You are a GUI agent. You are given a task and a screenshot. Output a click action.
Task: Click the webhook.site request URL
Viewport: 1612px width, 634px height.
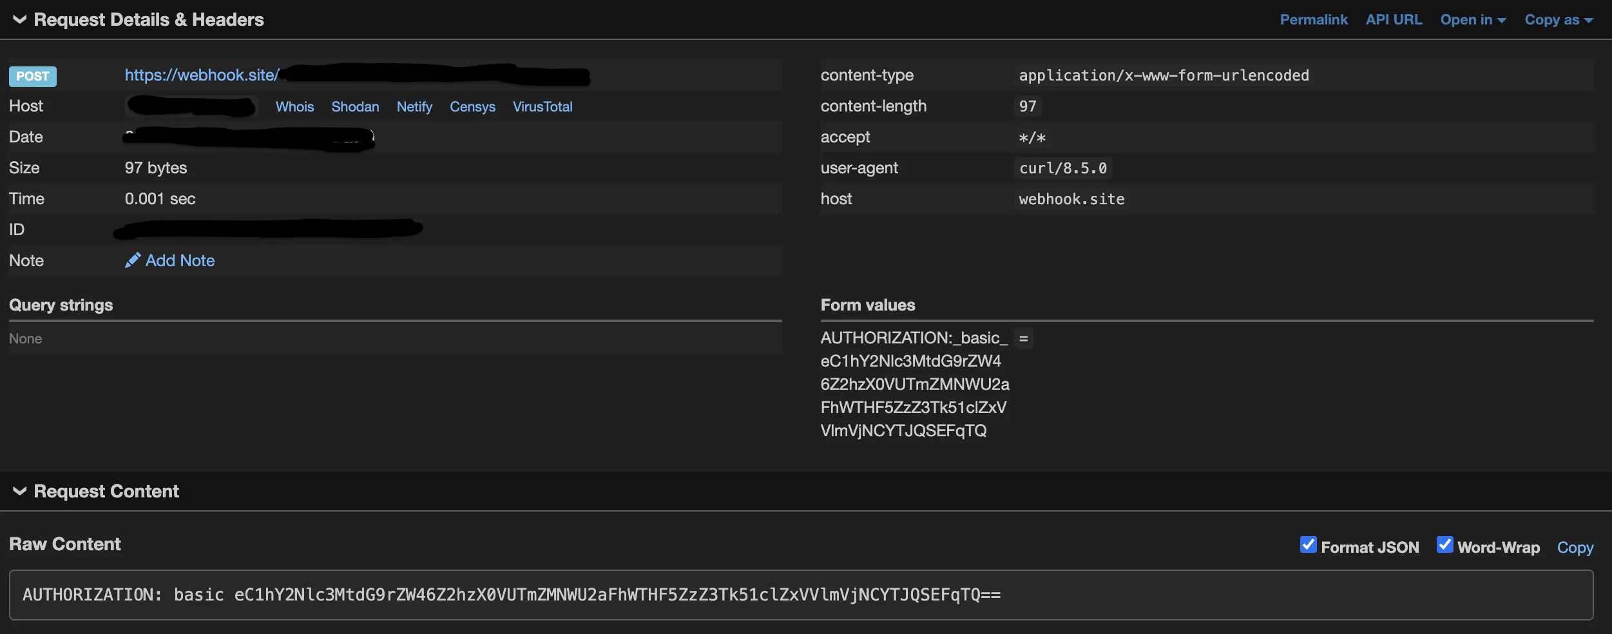click(202, 75)
